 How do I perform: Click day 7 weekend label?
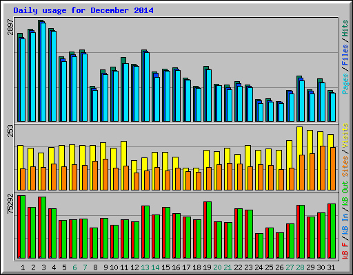click(85, 267)
